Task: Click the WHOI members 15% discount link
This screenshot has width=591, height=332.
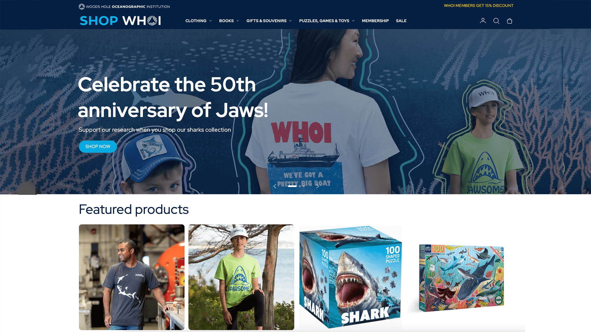Action: [478, 6]
